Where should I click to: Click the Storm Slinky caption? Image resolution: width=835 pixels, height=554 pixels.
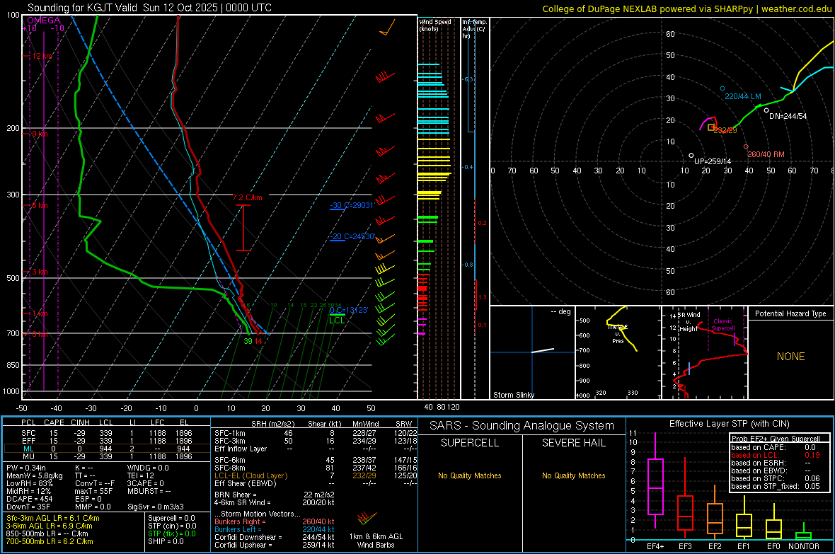pos(513,395)
